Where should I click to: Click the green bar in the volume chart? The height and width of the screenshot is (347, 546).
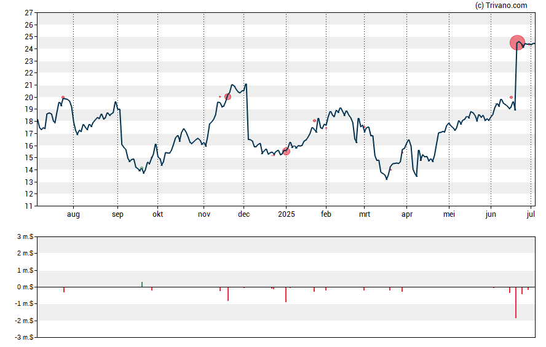point(142,284)
